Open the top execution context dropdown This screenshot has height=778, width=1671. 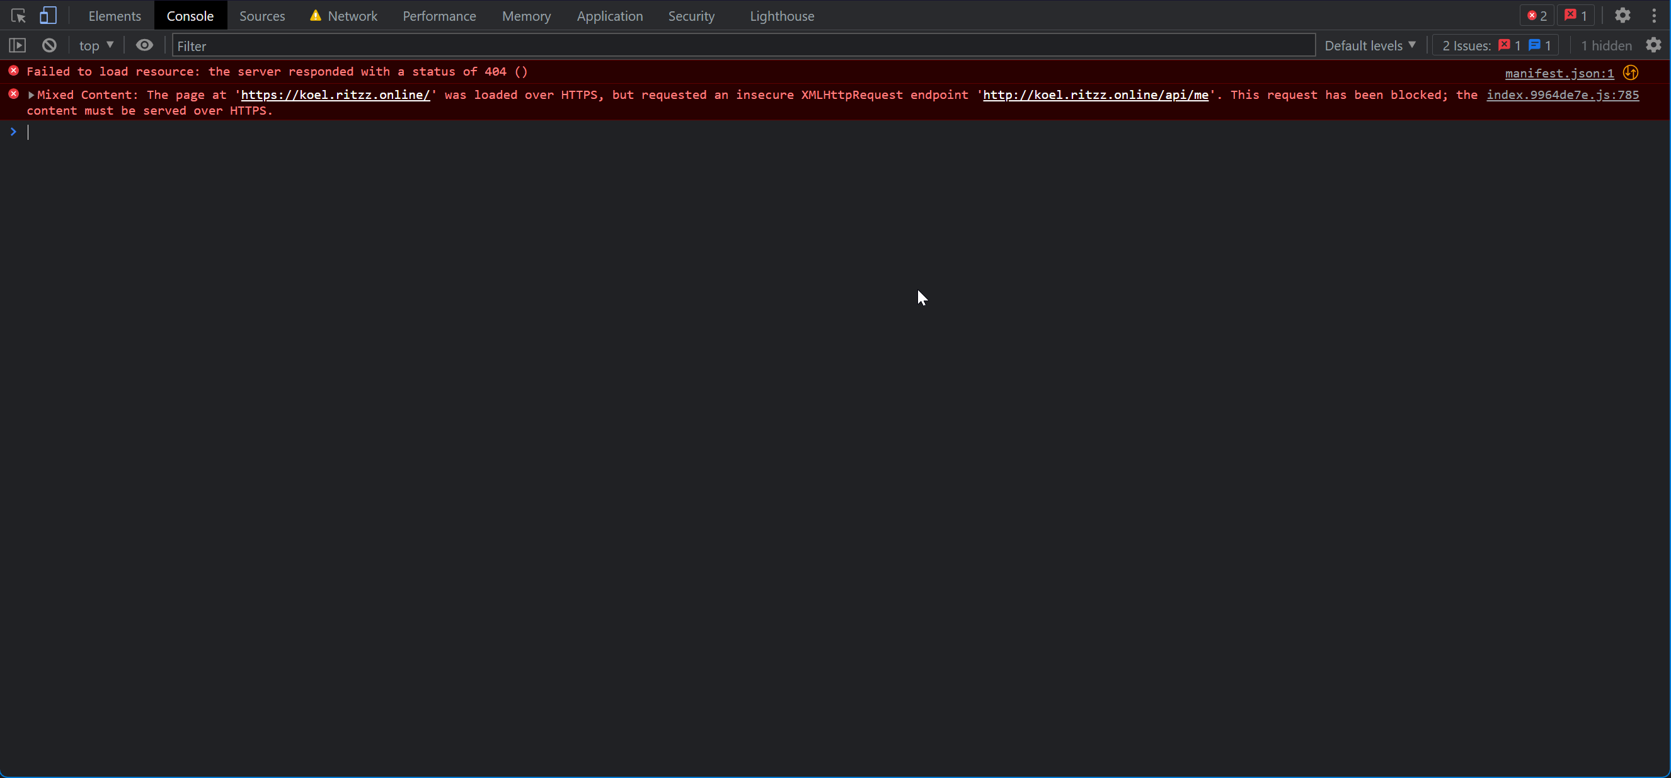[x=95, y=45]
